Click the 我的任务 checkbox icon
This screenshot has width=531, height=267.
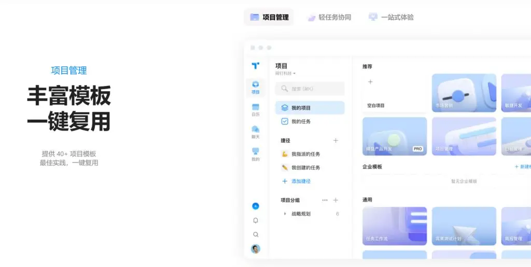point(285,121)
